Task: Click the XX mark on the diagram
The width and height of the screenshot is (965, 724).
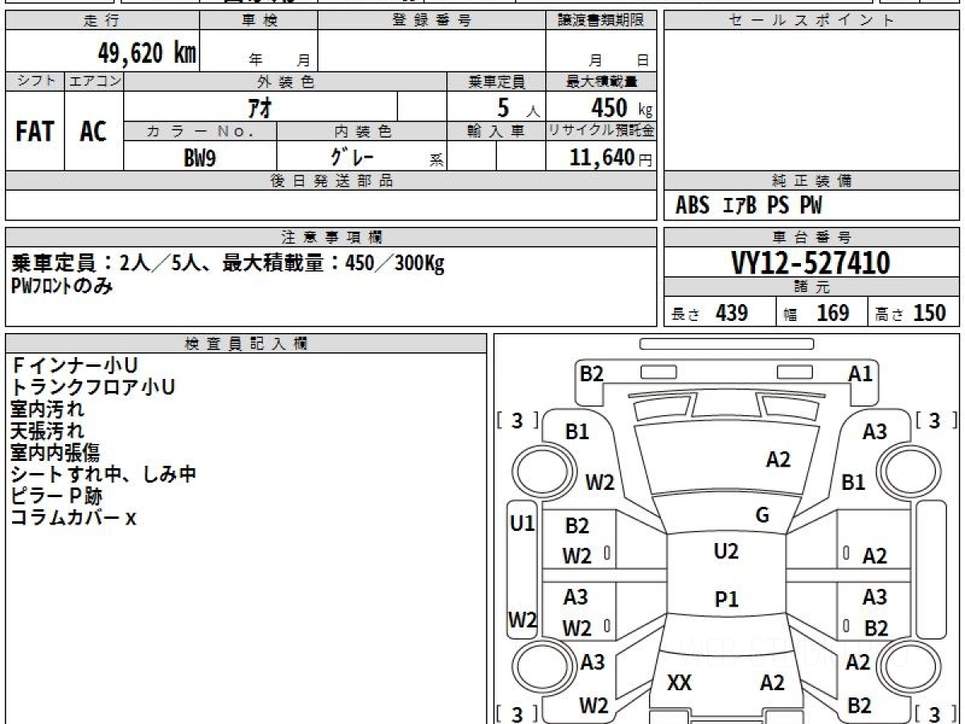Action: click(x=680, y=684)
